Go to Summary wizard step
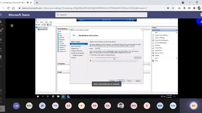202x113 pixels. [74, 58]
